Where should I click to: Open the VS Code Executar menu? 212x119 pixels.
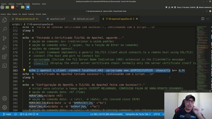click(31, 14)
